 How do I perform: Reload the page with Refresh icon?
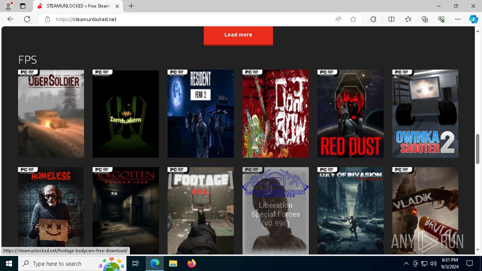[x=27, y=19]
